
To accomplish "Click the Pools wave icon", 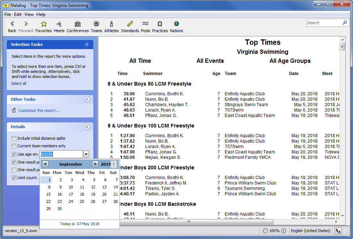I will click(145, 24).
